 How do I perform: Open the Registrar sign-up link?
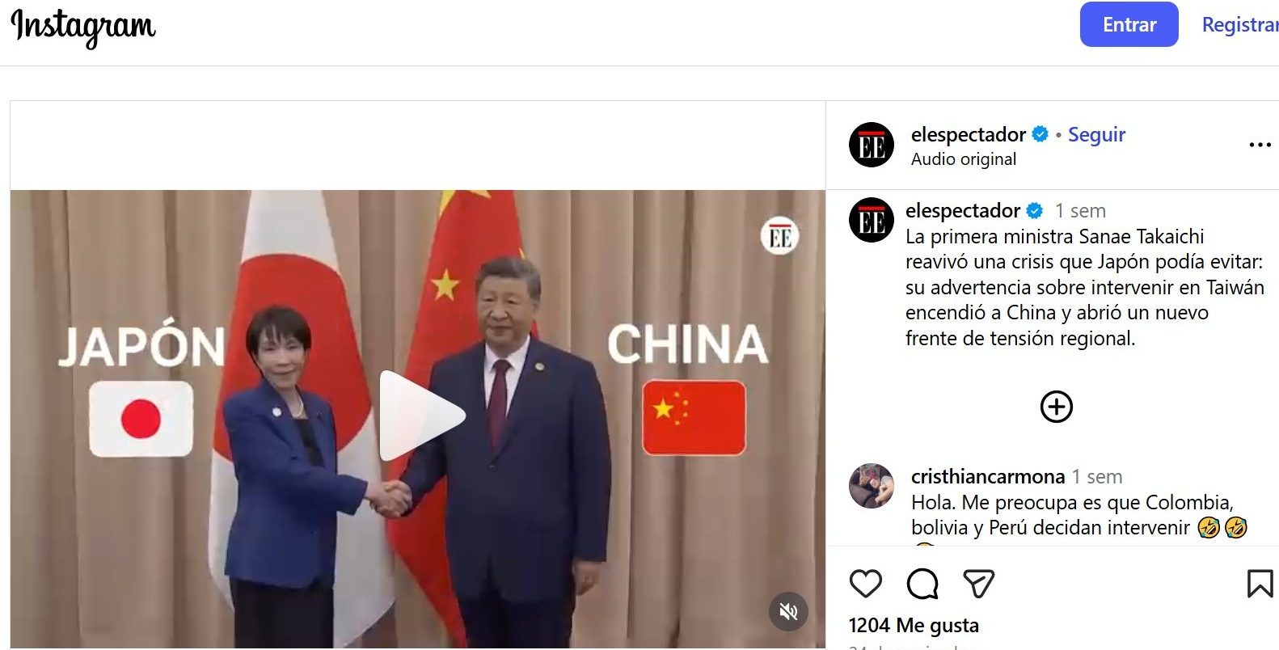point(1239,25)
